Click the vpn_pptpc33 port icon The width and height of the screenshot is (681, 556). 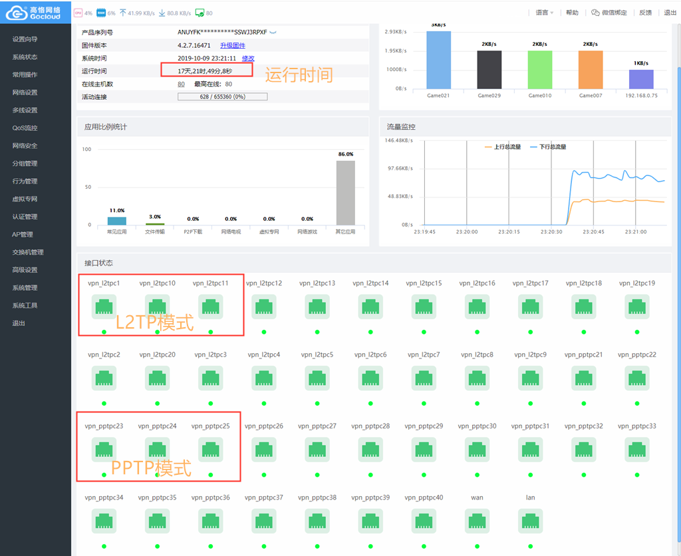click(x=637, y=450)
